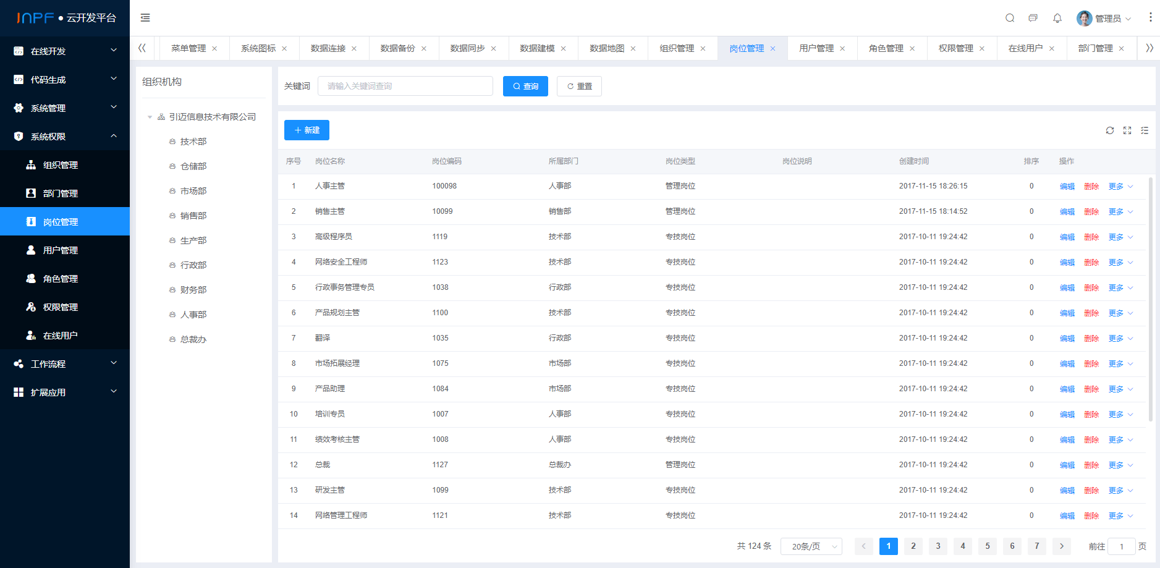Click the 新建 create button
This screenshot has width=1160, height=568.
coord(307,130)
